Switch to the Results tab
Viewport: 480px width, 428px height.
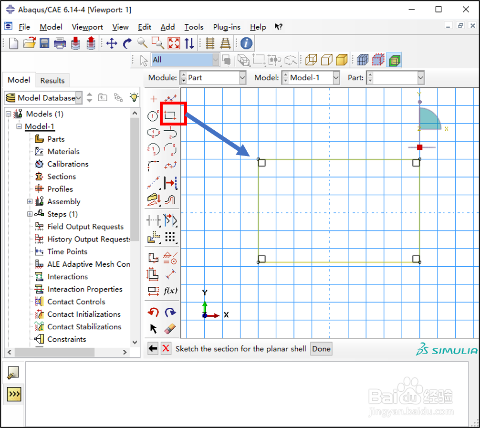click(52, 81)
